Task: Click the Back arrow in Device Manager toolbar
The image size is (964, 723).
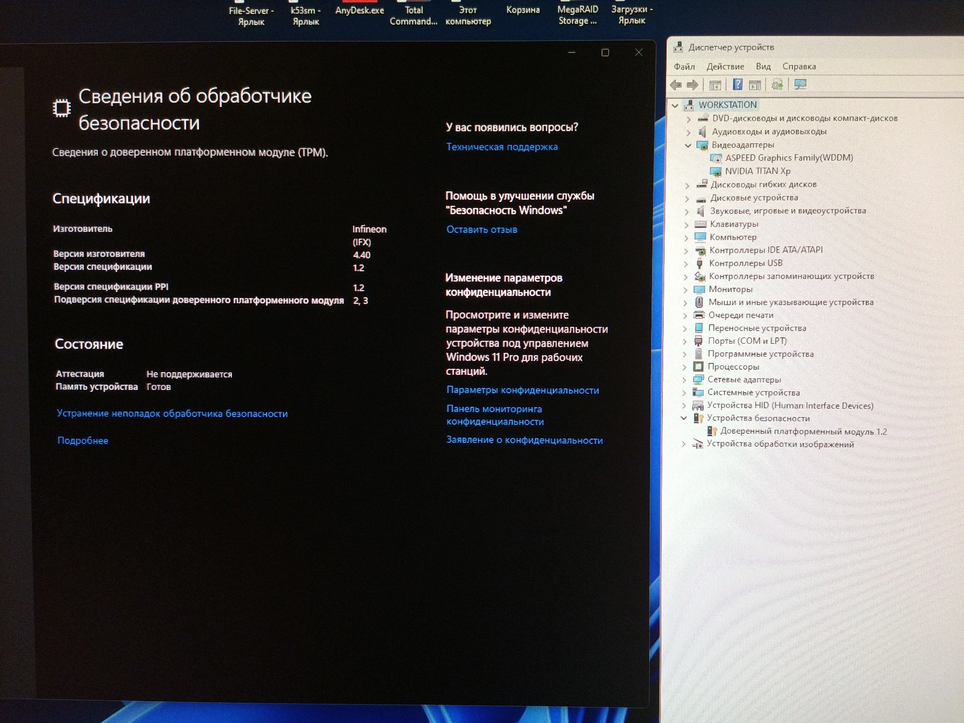Action: (x=676, y=85)
